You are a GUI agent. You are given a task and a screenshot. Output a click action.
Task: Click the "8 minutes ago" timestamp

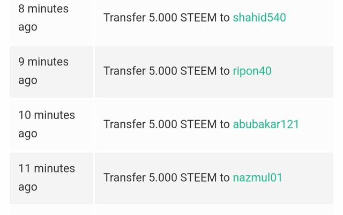pyautogui.click(x=43, y=18)
